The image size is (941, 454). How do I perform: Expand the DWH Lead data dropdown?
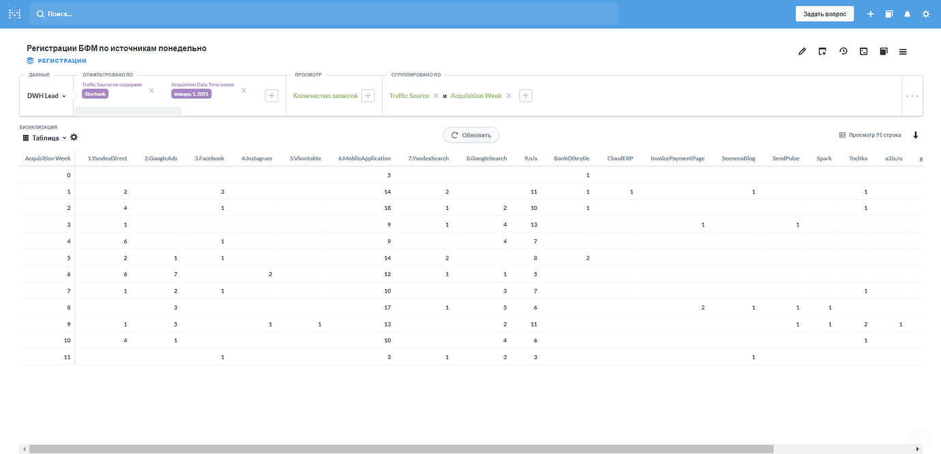pyautogui.click(x=46, y=96)
